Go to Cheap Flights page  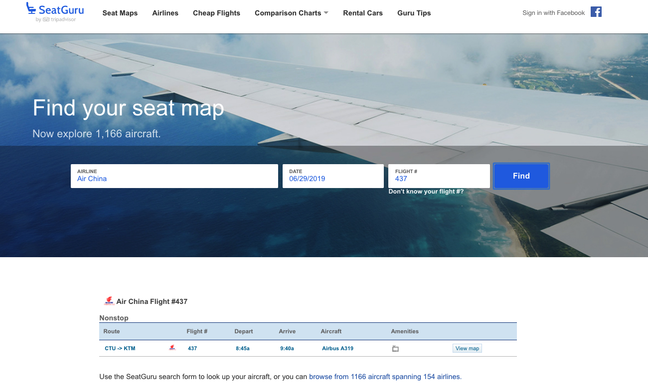tap(216, 13)
